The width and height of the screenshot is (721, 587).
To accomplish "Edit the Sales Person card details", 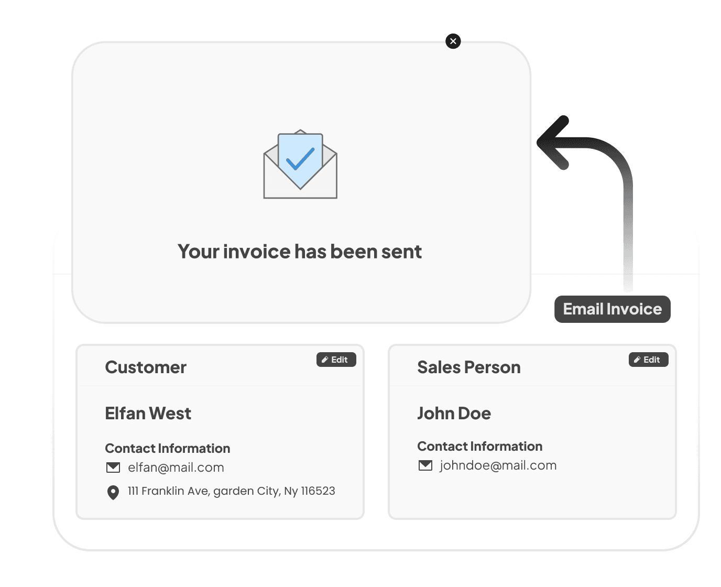I will (649, 360).
